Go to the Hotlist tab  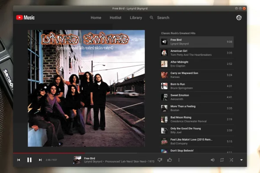pos(115,18)
